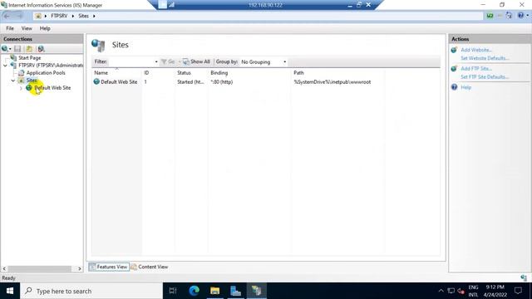This screenshot has width=532, height=299.
Task: Collapse the Sites tree node
Action: click(13, 81)
